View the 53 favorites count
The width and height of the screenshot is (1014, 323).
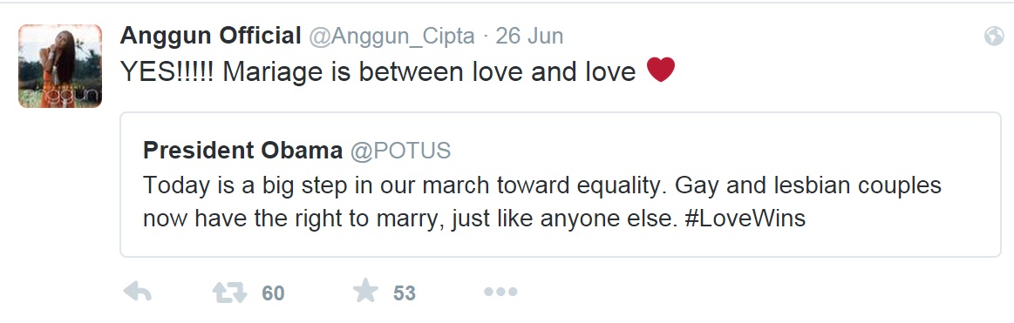405,293
